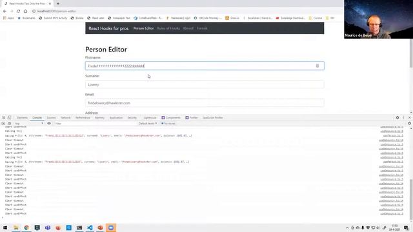Open the Zoom app in the taskbar
This screenshot has width=413, height=232.
tap(111, 227)
